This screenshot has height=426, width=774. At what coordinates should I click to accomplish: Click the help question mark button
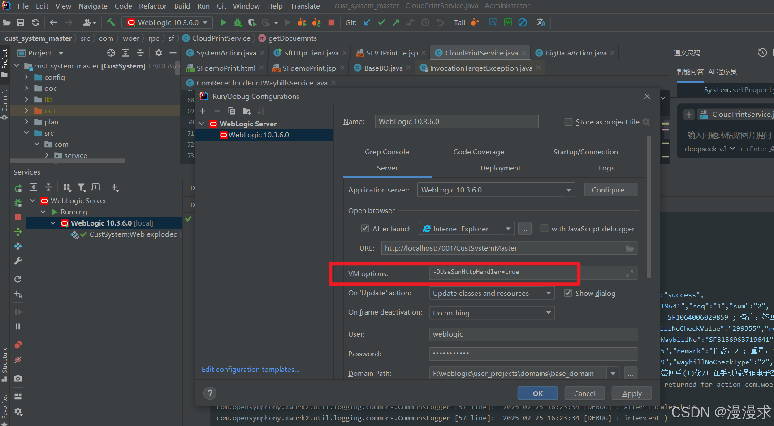click(210, 393)
